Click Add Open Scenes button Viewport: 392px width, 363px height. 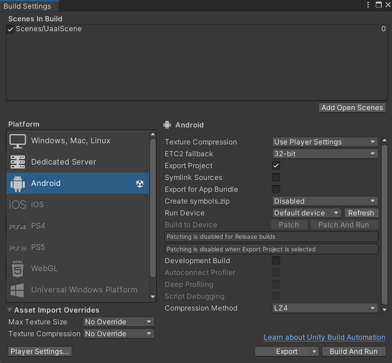click(352, 108)
